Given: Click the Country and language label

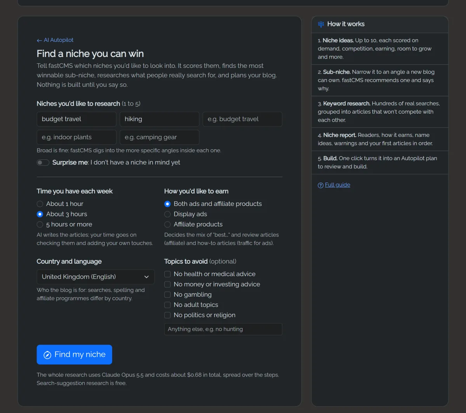Looking at the screenshot, I should (69, 261).
